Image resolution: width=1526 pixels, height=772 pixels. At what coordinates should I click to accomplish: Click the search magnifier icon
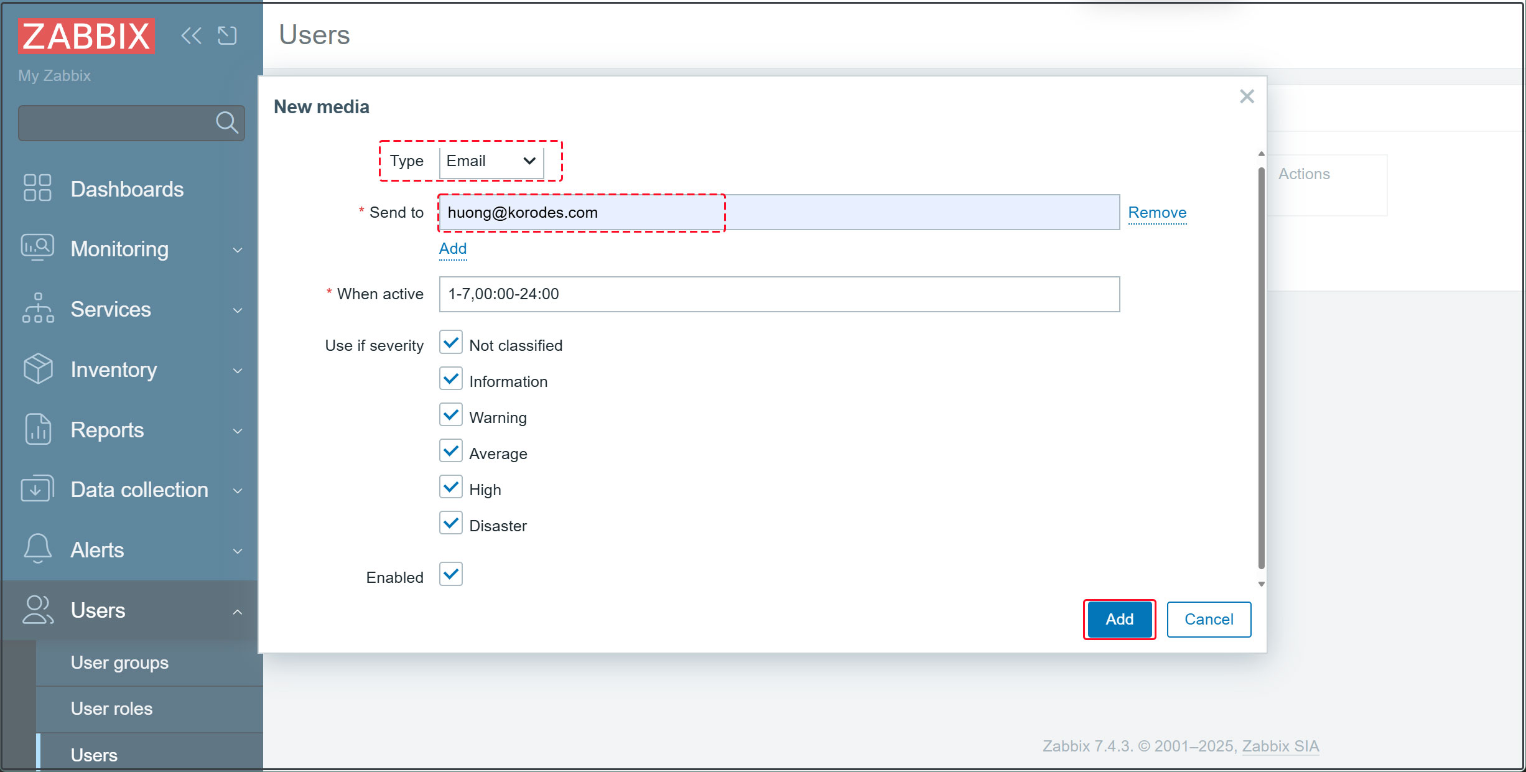pyautogui.click(x=226, y=123)
